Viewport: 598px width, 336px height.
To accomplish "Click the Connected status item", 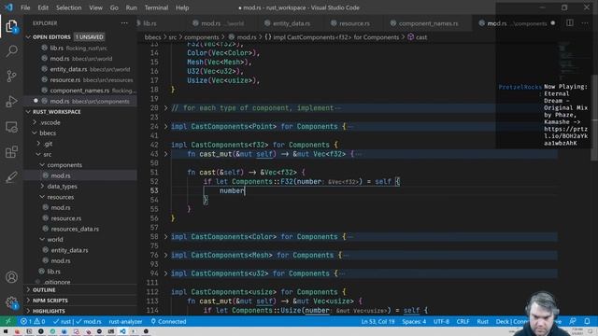I will pos(168,321).
